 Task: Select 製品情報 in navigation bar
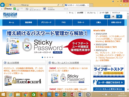(29, 23)
